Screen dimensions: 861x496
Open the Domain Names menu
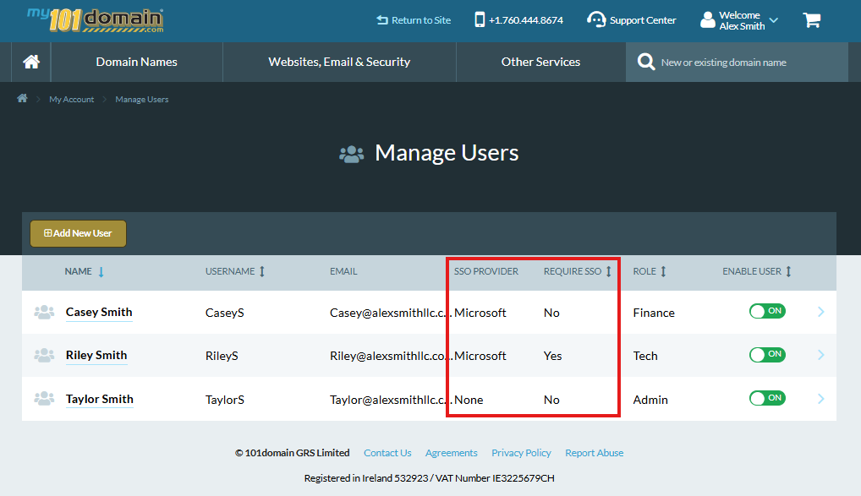click(x=136, y=61)
